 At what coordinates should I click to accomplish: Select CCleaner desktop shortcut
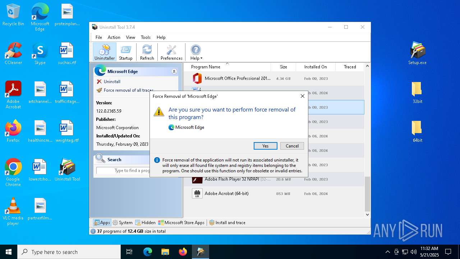(13, 54)
